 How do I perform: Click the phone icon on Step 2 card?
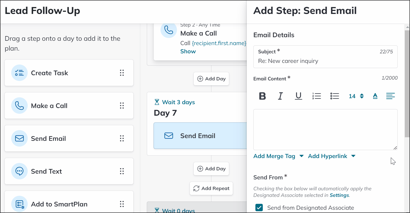(x=169, y=30)
